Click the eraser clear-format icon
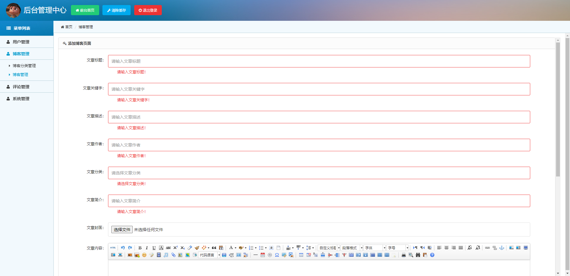The image size is (570, 276). (x=190, y=248)
